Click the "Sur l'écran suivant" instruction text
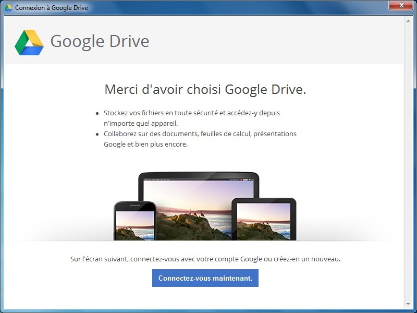417x313 pixels. click(x=205, y=259)
